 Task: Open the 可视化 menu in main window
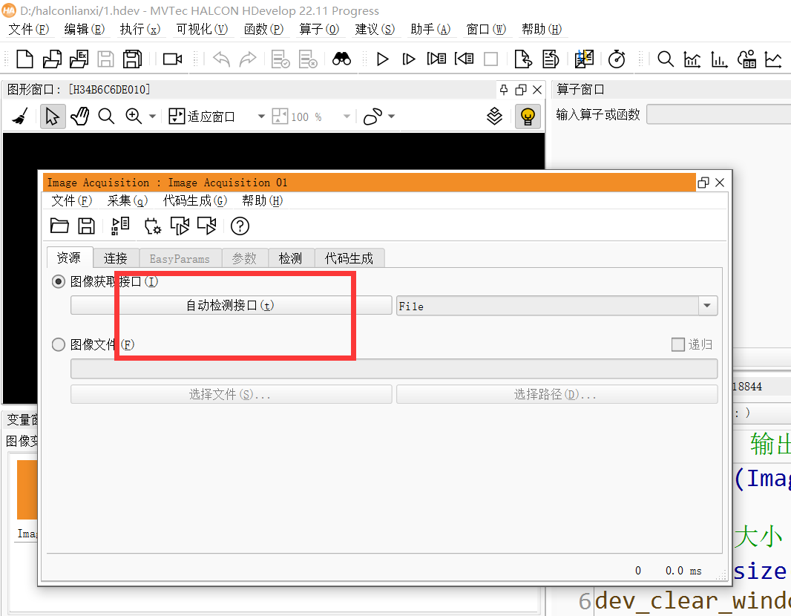(202, 29)
